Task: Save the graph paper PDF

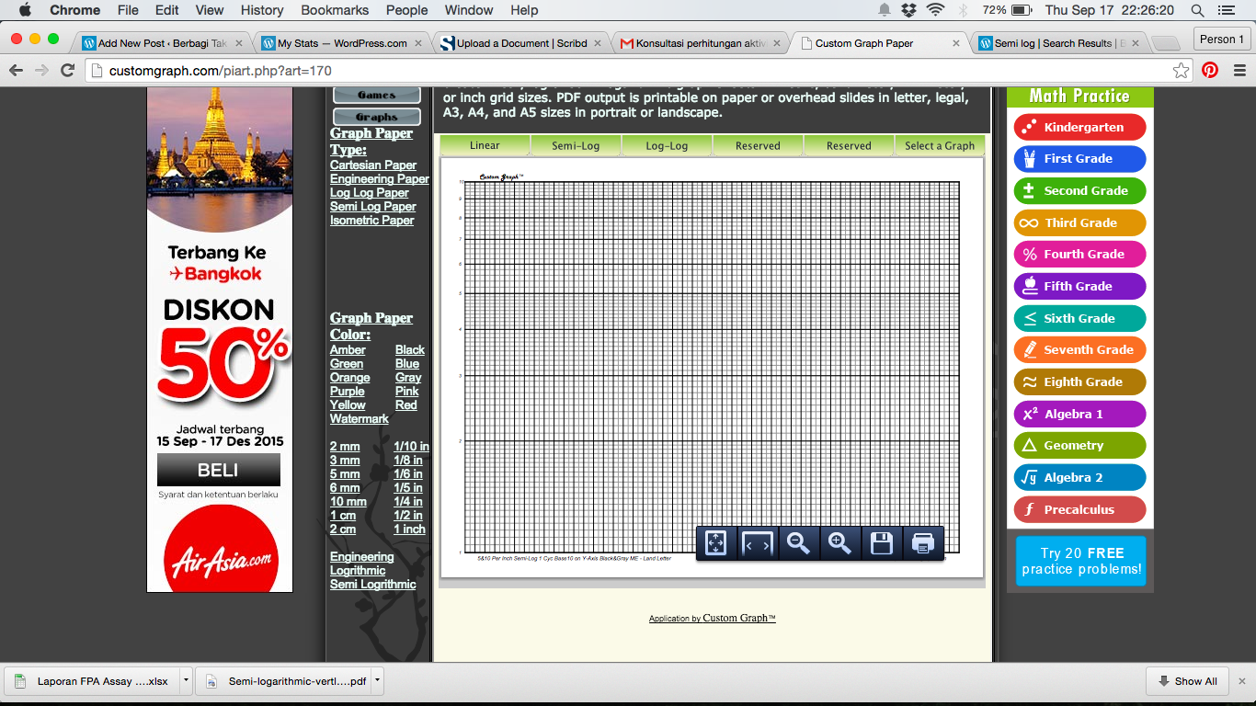Action: pyautogui.click(x=881, y=543)
